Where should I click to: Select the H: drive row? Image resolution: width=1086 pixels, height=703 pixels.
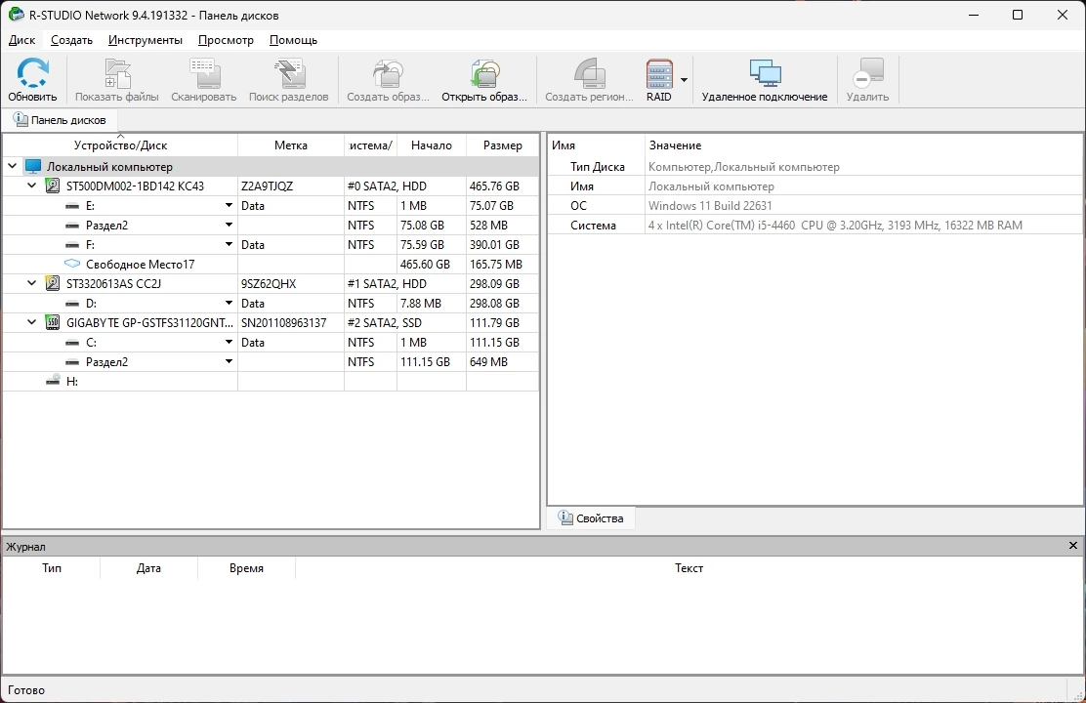pyautogui.click(x=271, y=381)
